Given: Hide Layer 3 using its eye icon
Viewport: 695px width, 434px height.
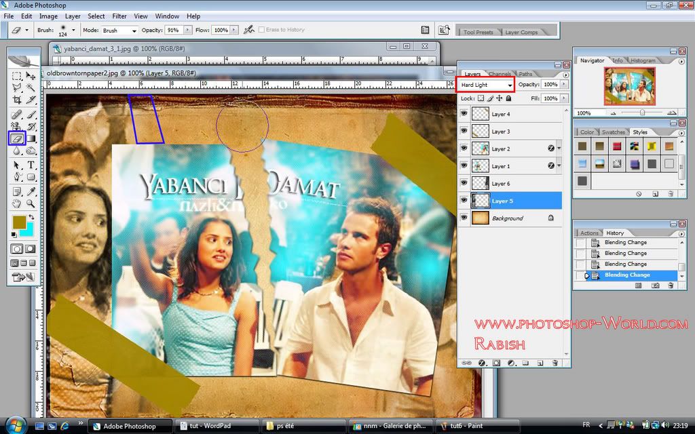Looking at the screenshot, I should click(464, 131).
